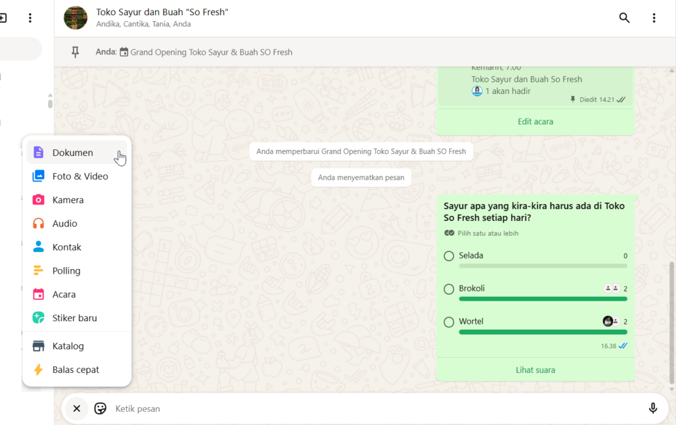Image resolution: width=676 pixels, height=425 pixels.
Task: Record a voice message with microphone
Action: [x=653, y=408]
